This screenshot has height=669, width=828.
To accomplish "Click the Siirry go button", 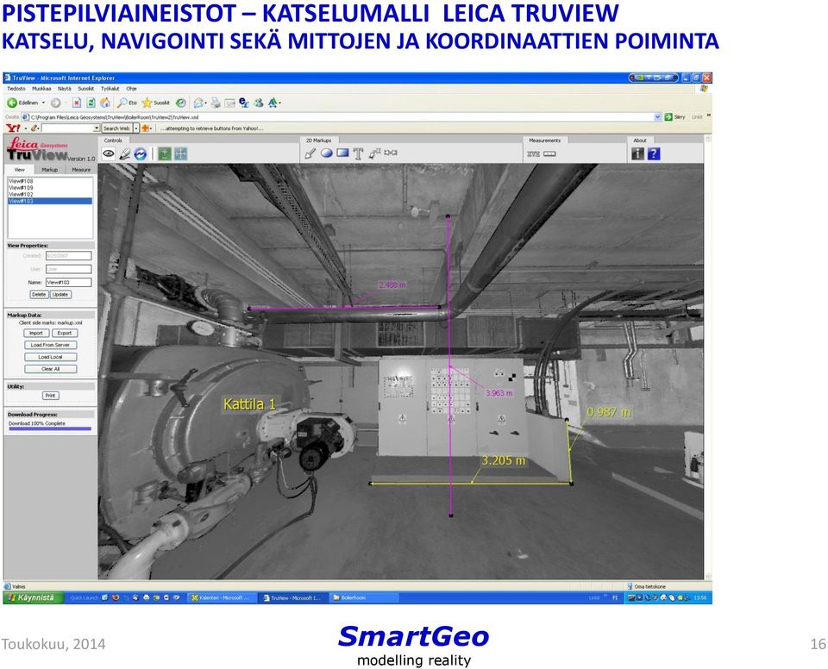I will 674,117.
